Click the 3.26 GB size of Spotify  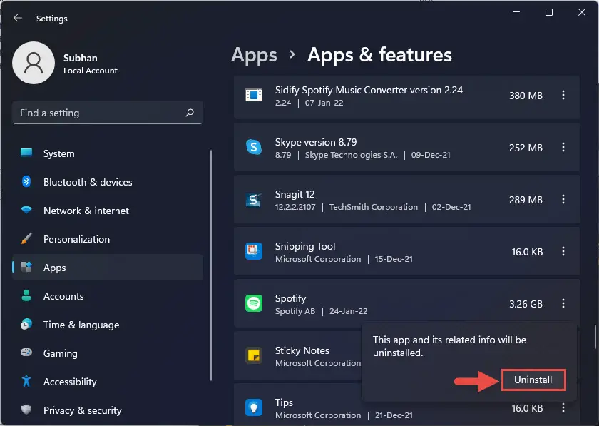tap(526, 304)
